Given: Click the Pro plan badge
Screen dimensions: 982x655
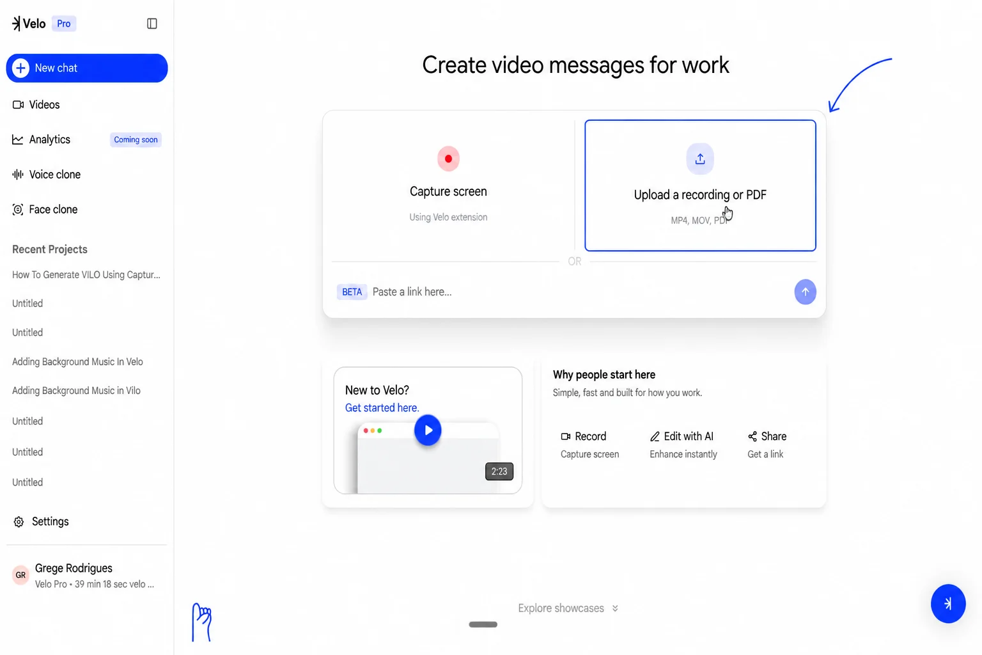Looking at the screenshot, I should (63, 24).
